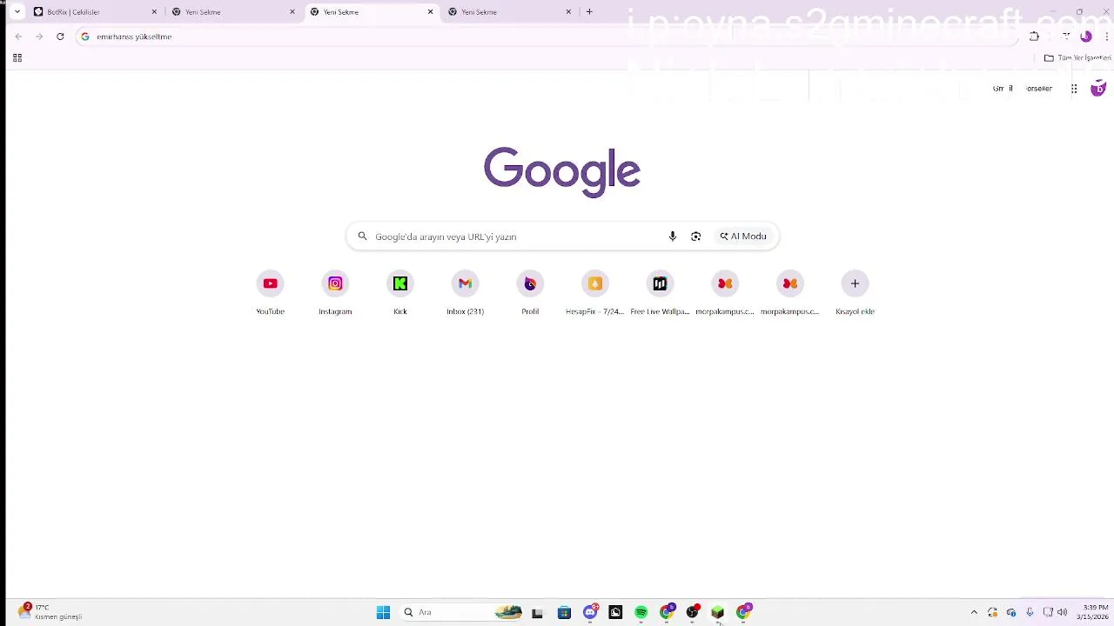1114x626 pixels.
Task: Open the Windows Start menu
Action: click(x=383, y=612)
